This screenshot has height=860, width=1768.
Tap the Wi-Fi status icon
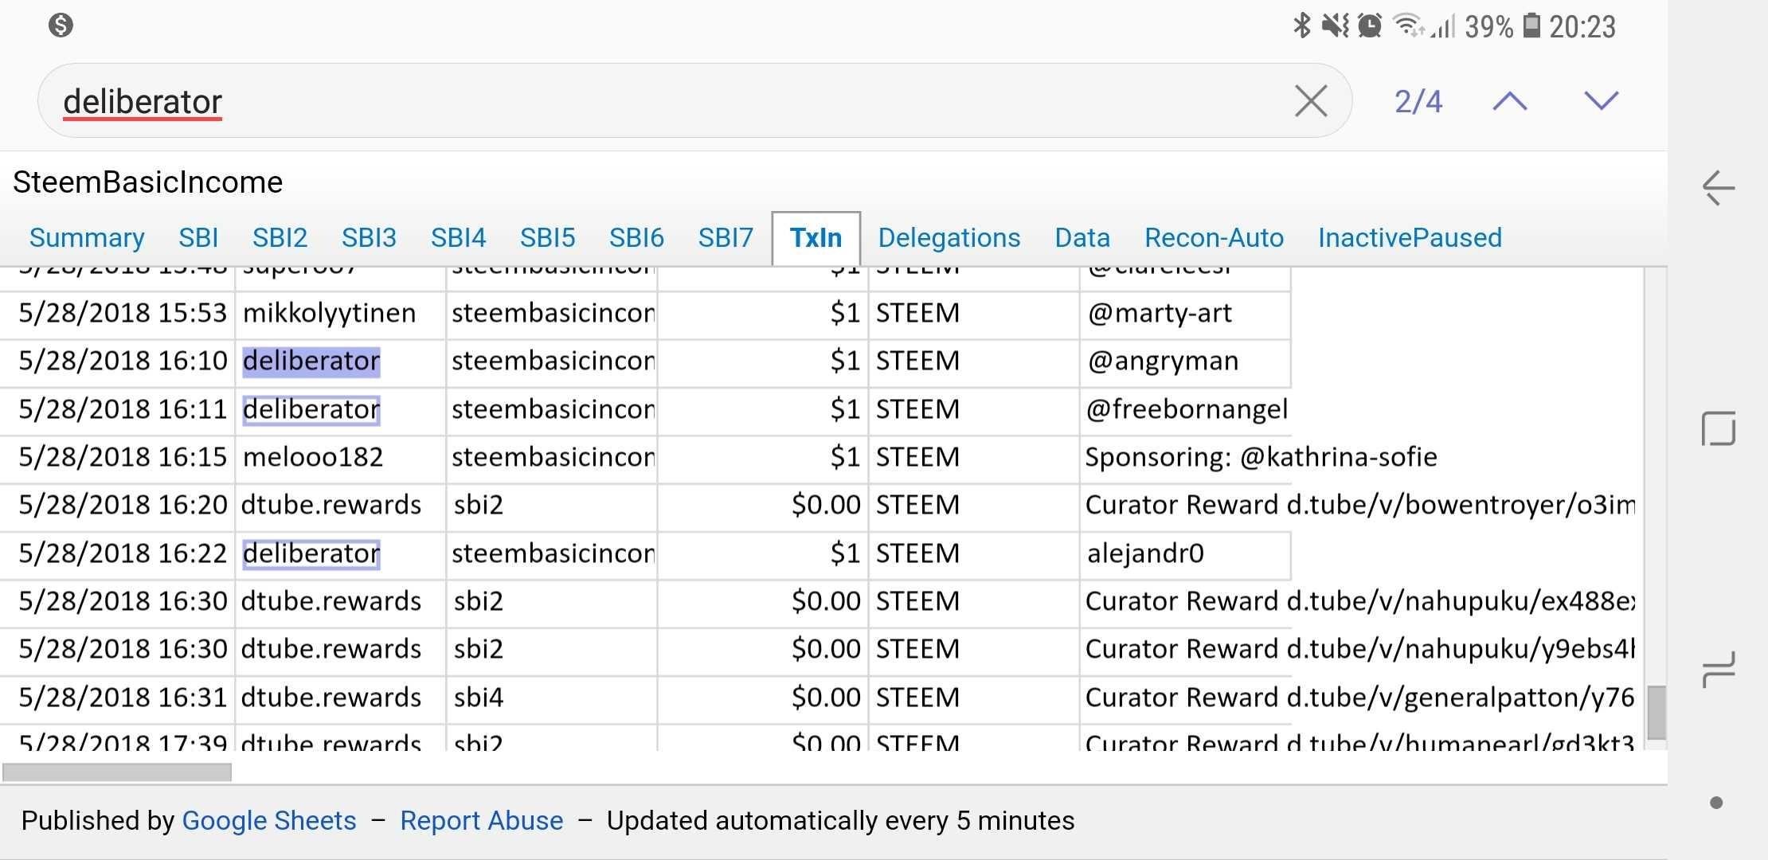point(1408,25)
